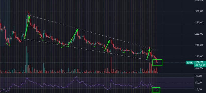Click the EUTR symbol tag on price axis
Screen dimensions: 206x93
(x=190, y=63)
